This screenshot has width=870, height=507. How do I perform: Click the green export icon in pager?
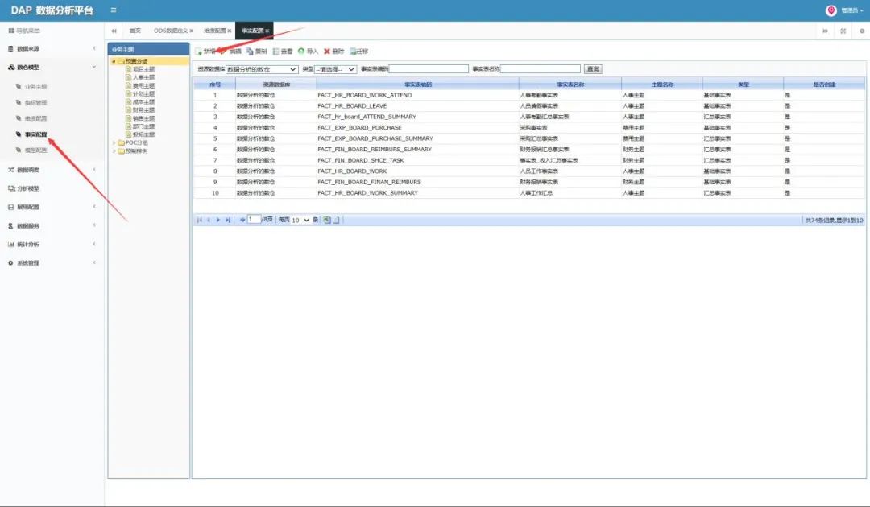(x=327, y=220)
